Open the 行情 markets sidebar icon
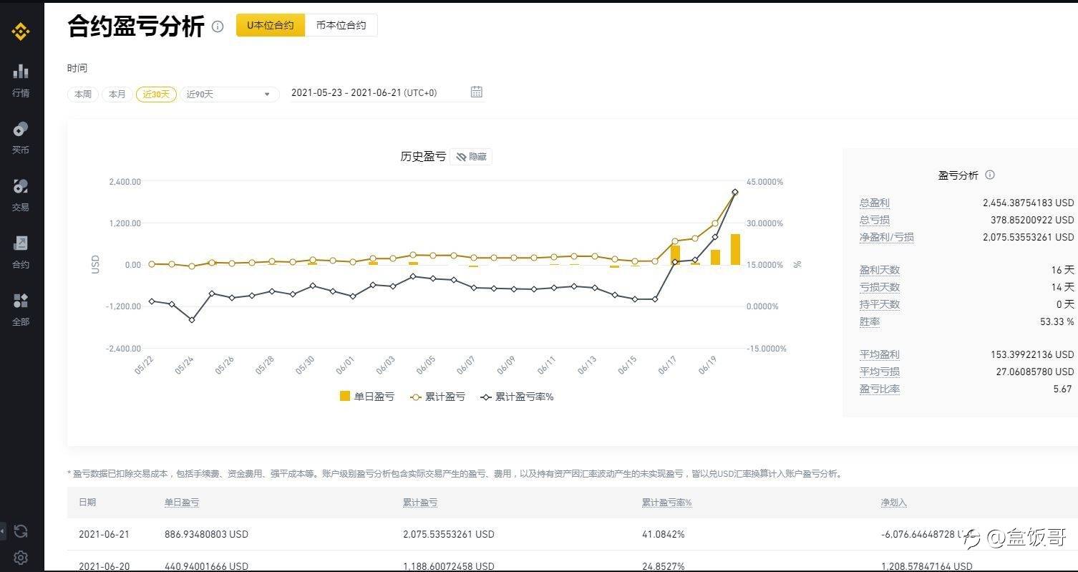The width and height of the screenshot is (1078, 572). (21, 79)
